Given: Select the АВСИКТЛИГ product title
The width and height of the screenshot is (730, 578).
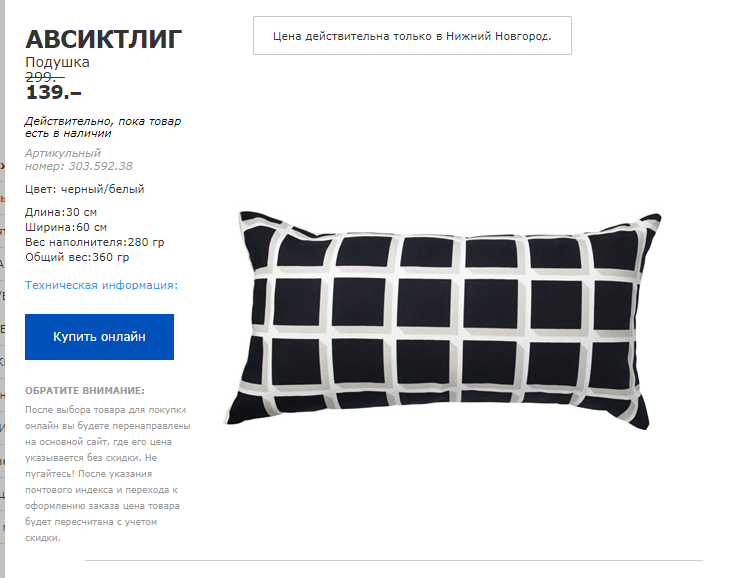Looking at the screenshot, I should tap(104, 39).
